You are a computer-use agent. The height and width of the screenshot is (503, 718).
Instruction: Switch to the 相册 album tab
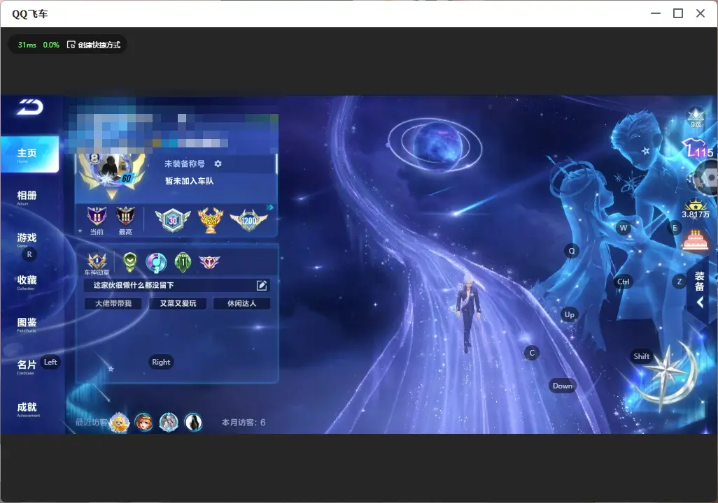pos(27,197)
